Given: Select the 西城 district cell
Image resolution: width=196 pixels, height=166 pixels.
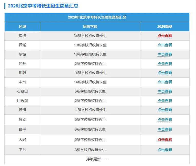Looking at the screenshot, I should (x=22, y=45).
